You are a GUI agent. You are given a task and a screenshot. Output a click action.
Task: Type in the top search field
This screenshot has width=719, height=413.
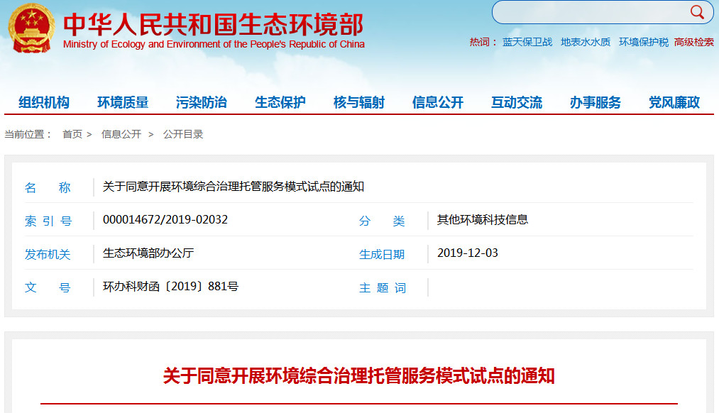coord(589,12)
